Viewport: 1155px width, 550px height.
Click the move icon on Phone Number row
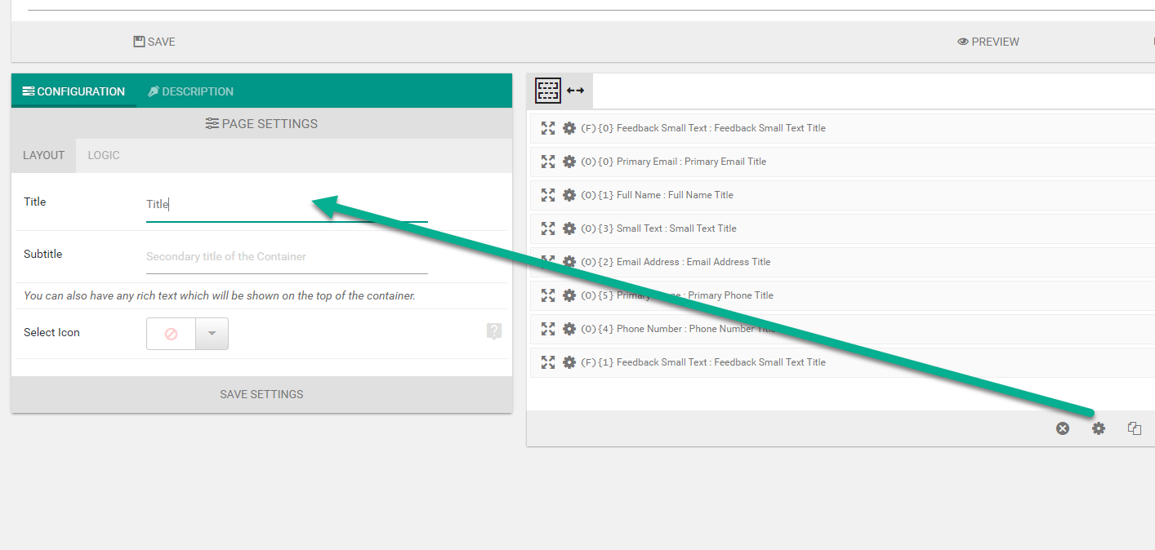548,329
